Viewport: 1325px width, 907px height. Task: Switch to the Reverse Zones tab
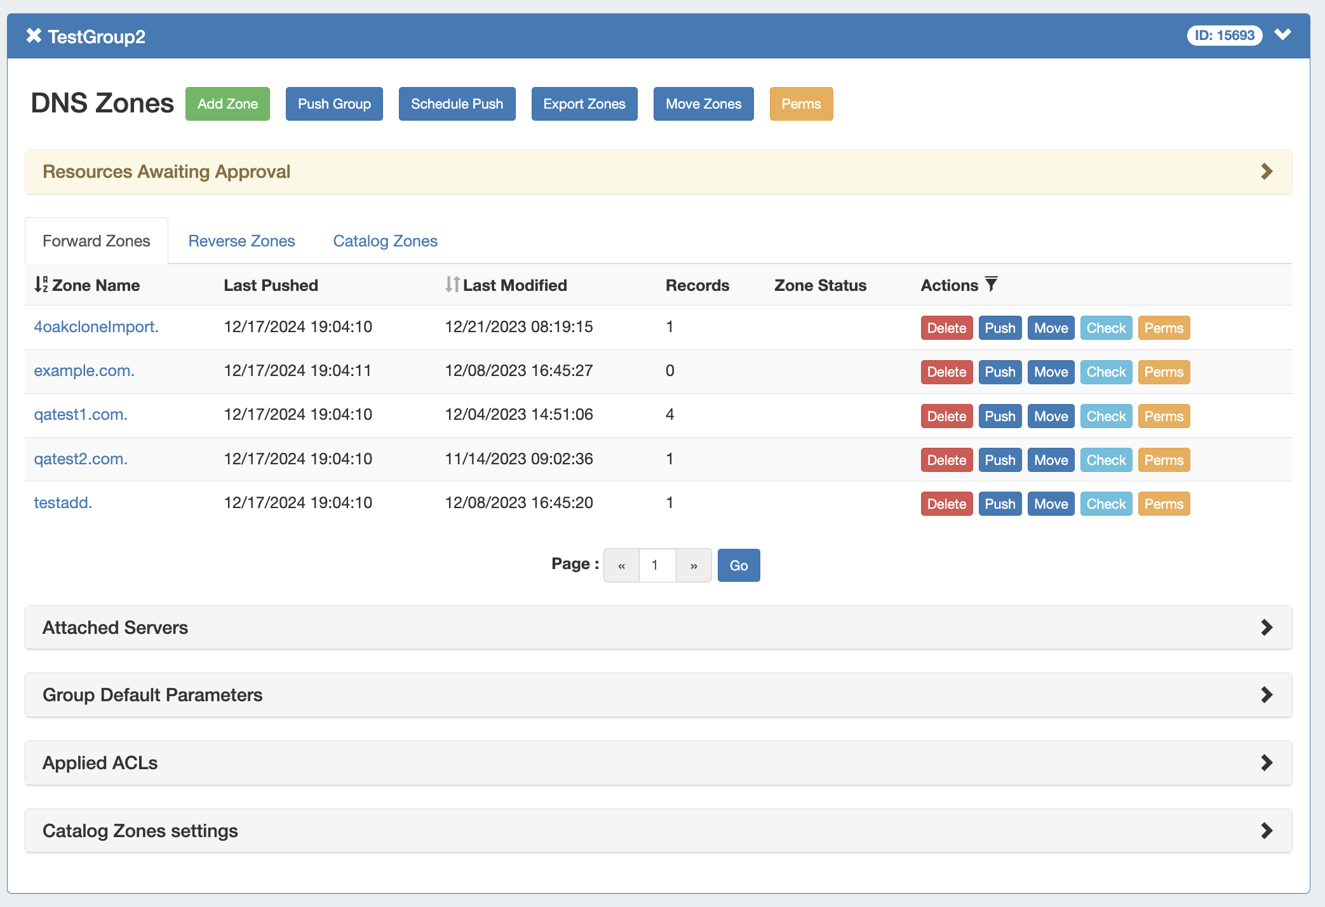click(241, 241)
